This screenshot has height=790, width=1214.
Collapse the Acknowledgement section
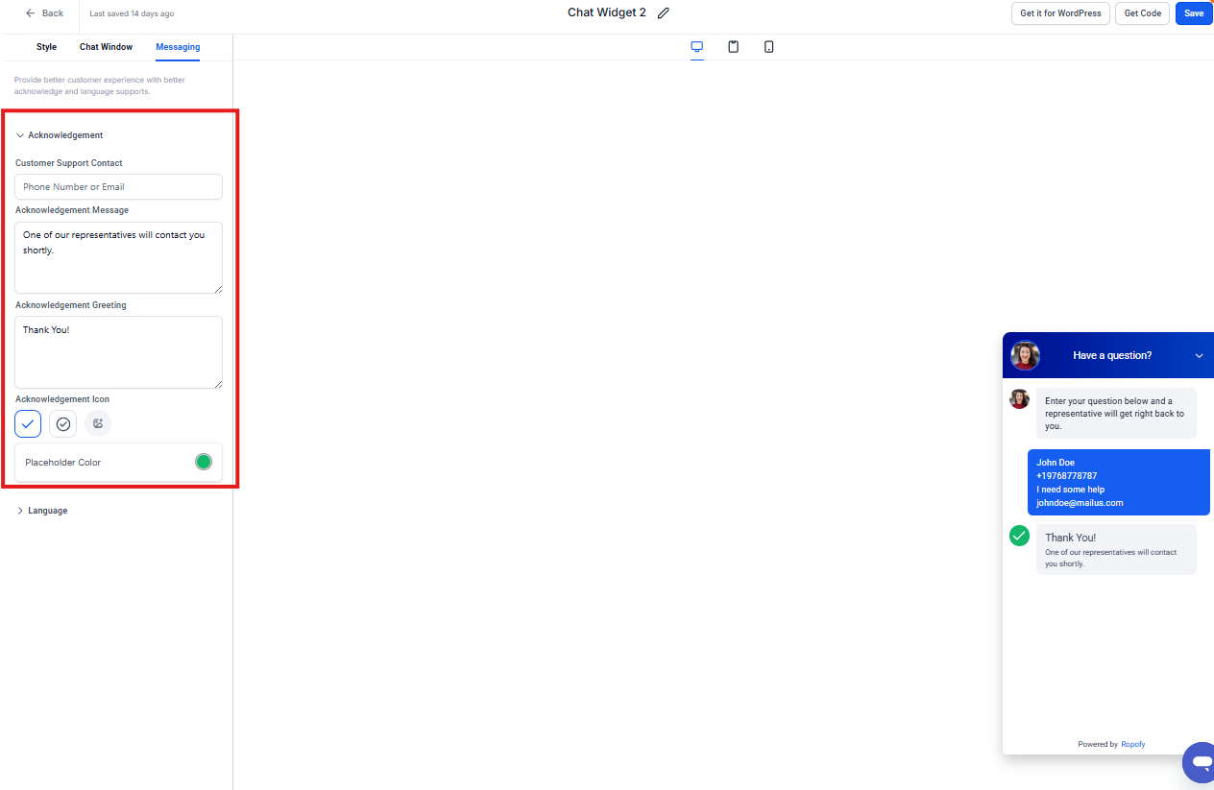(x=20, y=135)
